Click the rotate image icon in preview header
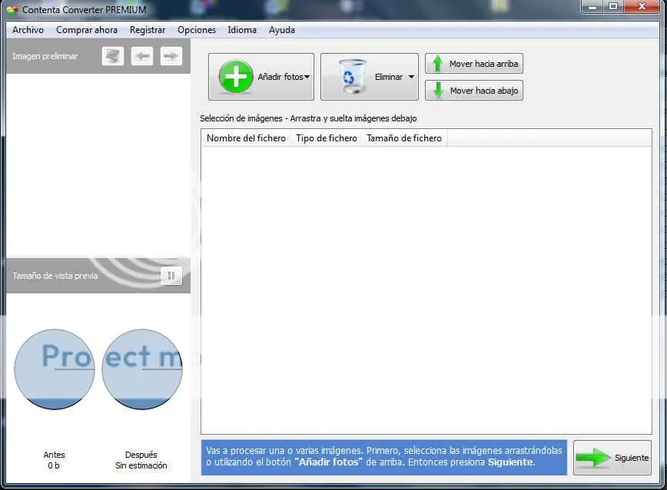 [113, 56]
